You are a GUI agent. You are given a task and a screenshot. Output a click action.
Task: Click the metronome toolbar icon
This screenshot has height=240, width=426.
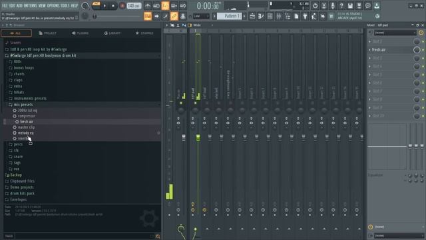[148, 6]
